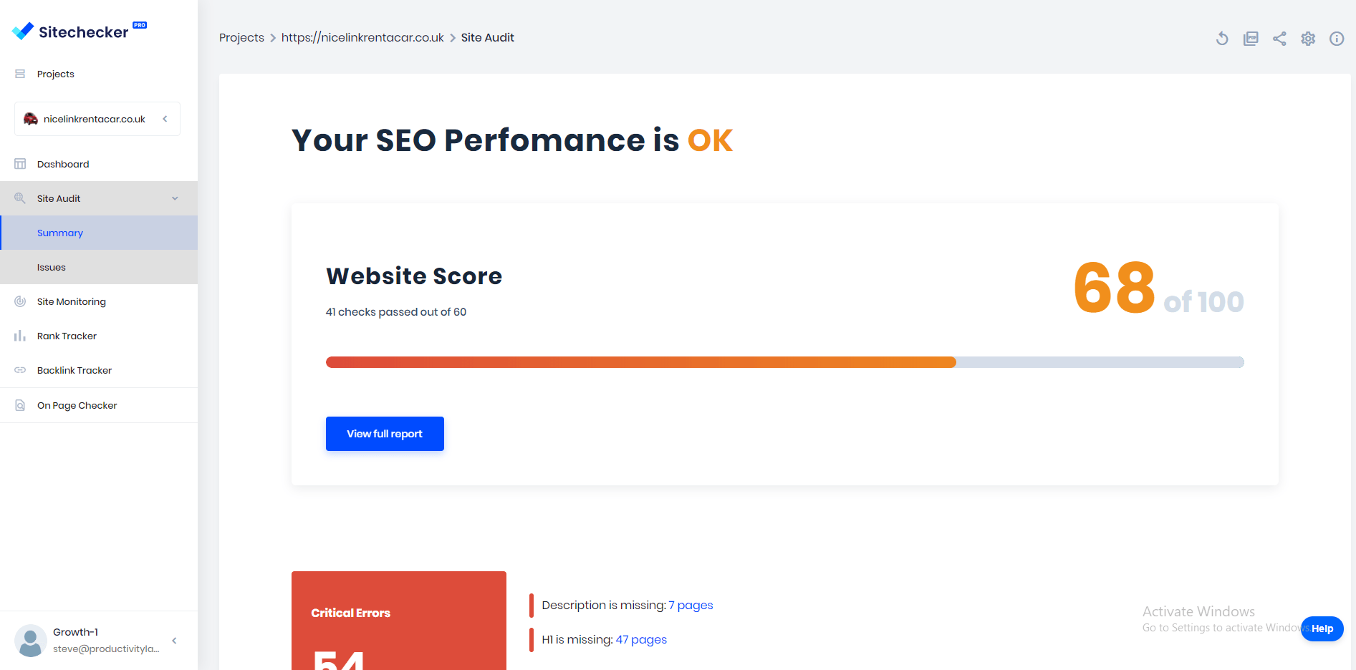The image size is (1356, 670).
Task: Open On Page Checker tool
Action: click(x=99, y=405)
